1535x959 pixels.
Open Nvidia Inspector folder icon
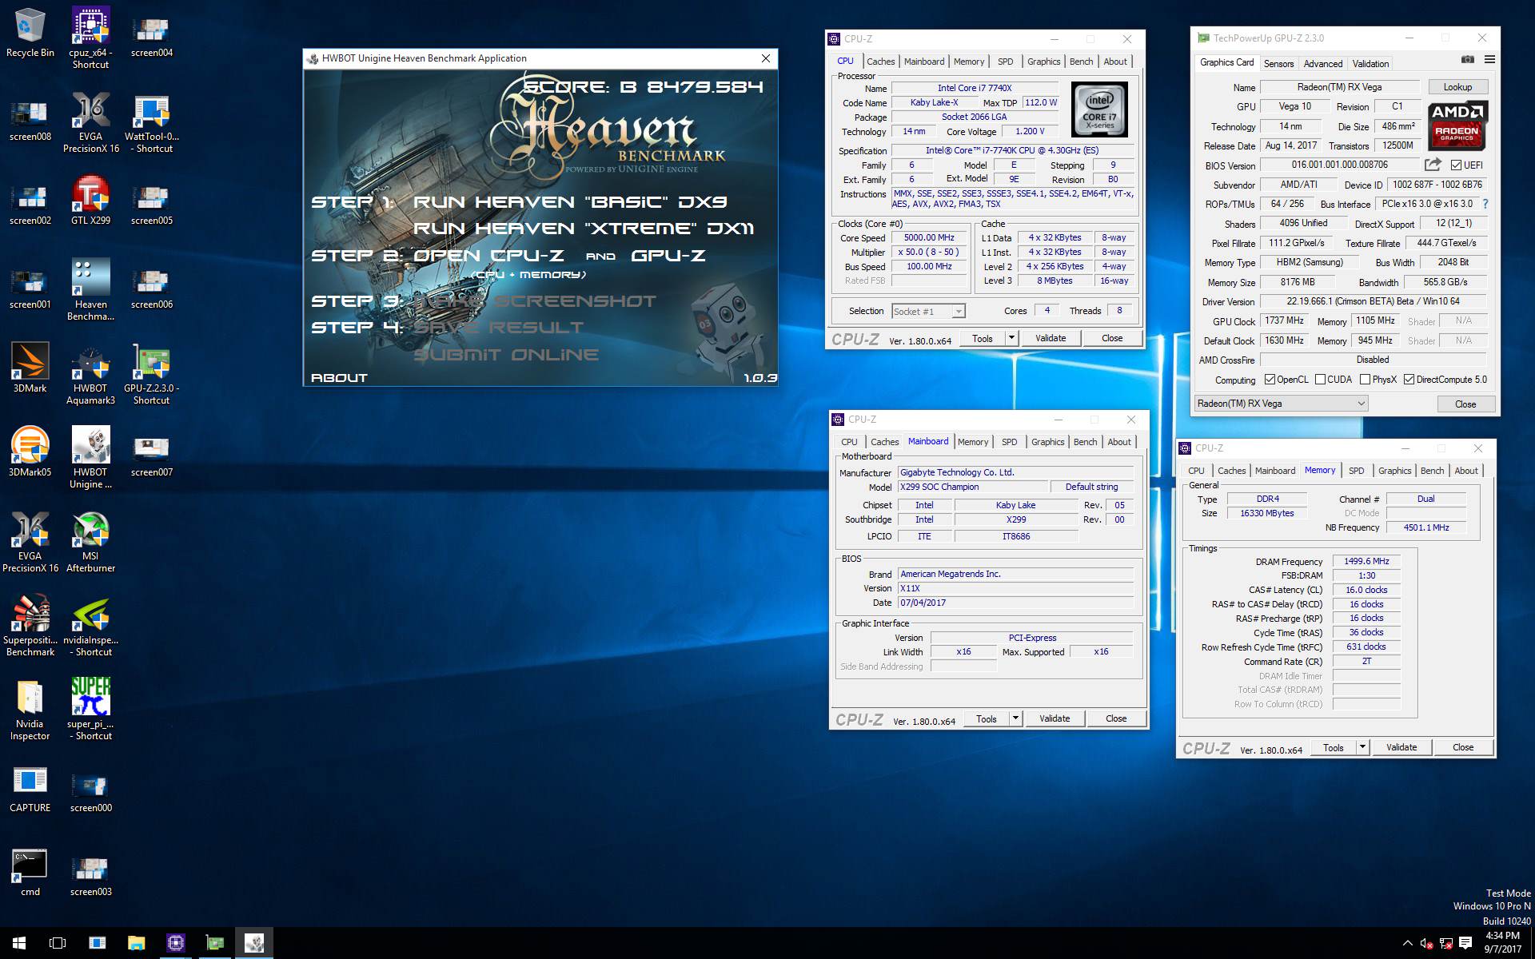tap(30, 710)
